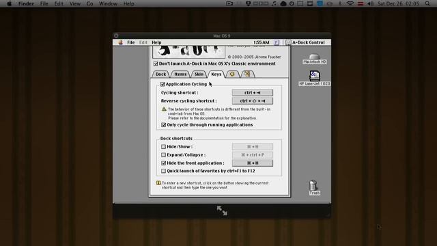437x246 pixels.
Task: Select the Macintosh HD desktop icon
Action: tap(314, 59)
